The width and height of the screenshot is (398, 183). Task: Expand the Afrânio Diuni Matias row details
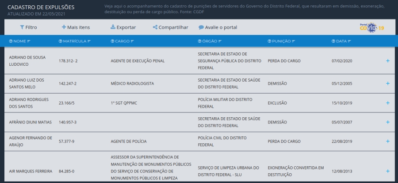(388, 122)
